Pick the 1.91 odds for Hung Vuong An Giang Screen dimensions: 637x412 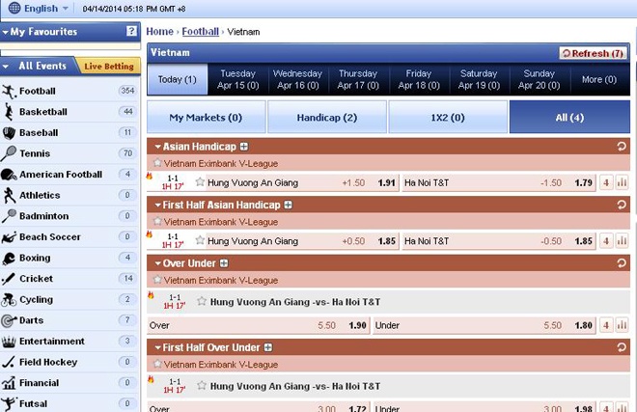386,182
